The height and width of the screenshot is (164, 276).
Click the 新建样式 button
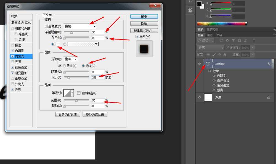[x=144, y=30]
